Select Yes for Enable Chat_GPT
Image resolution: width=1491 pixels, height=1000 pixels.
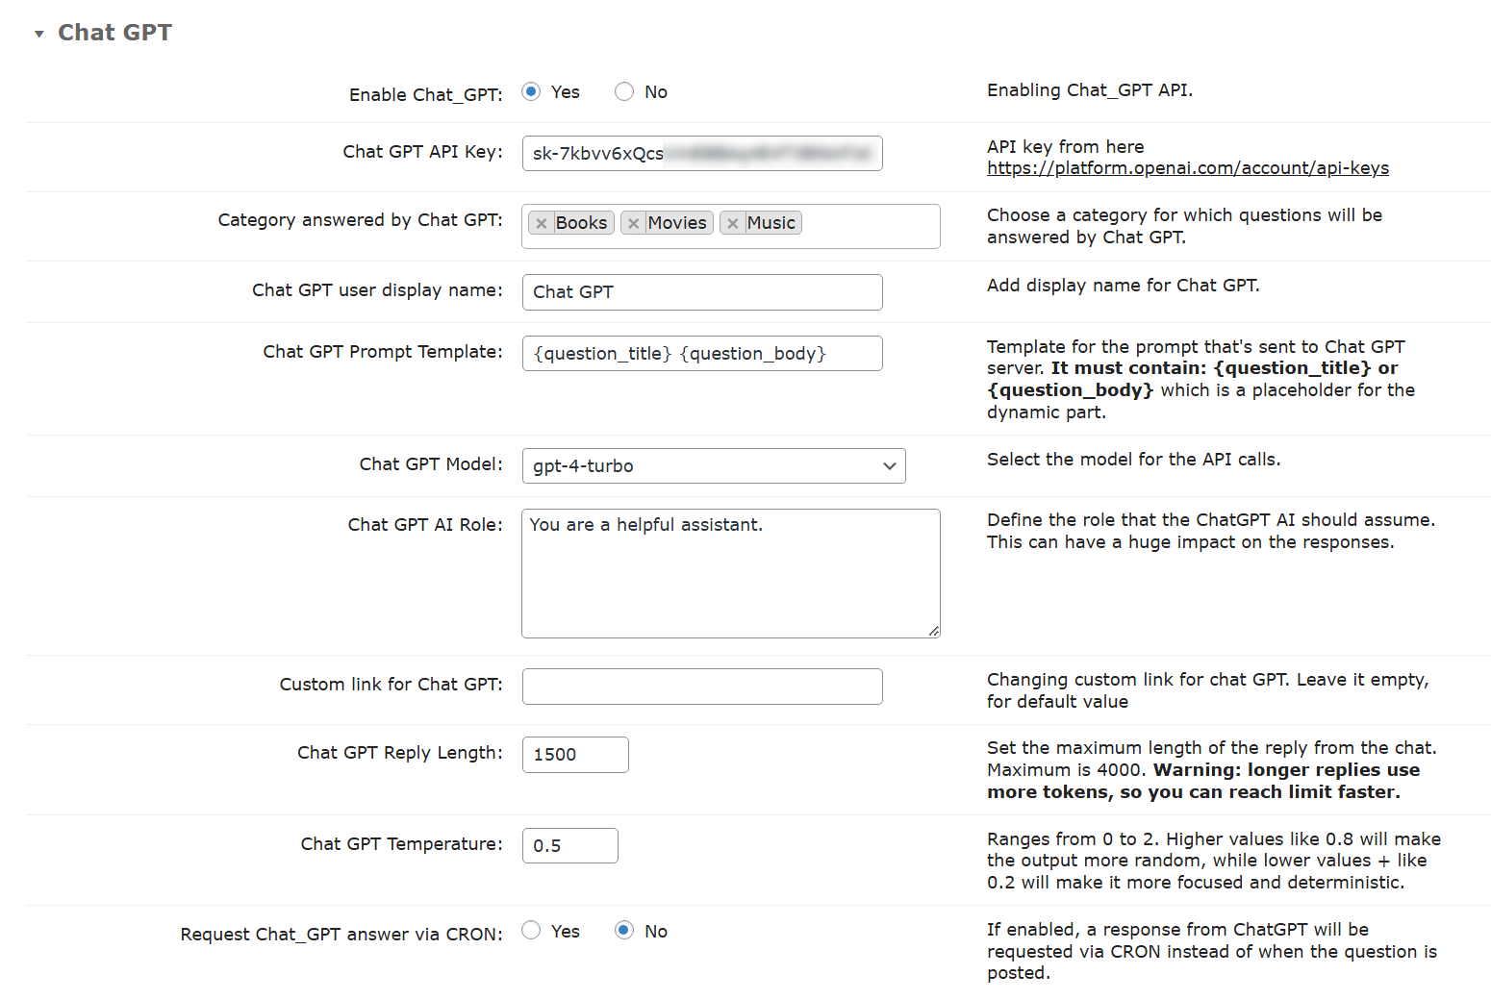(x=531, y=91)
